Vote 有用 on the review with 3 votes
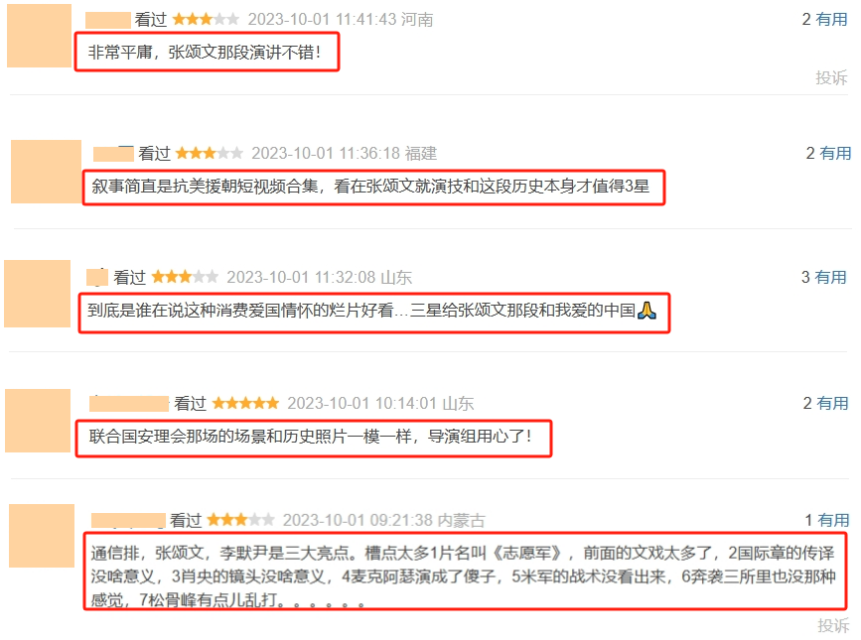Image resolution: width=861 pixels, height=640 pixels. click(x=831, y=277)
